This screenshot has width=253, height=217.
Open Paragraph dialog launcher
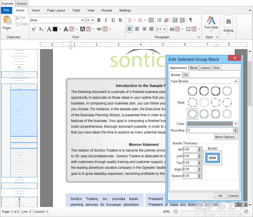199,37
